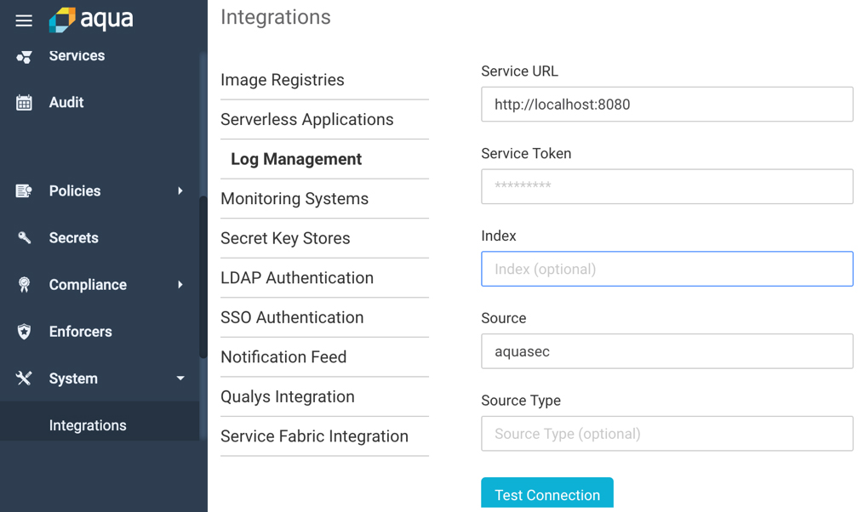Click the Index label
858x512 pixels.
click(x=499, y=236)
